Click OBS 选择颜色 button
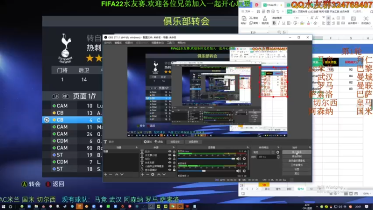Image resolution: width=373 pixels, height=210 pixels. [193, 142]
